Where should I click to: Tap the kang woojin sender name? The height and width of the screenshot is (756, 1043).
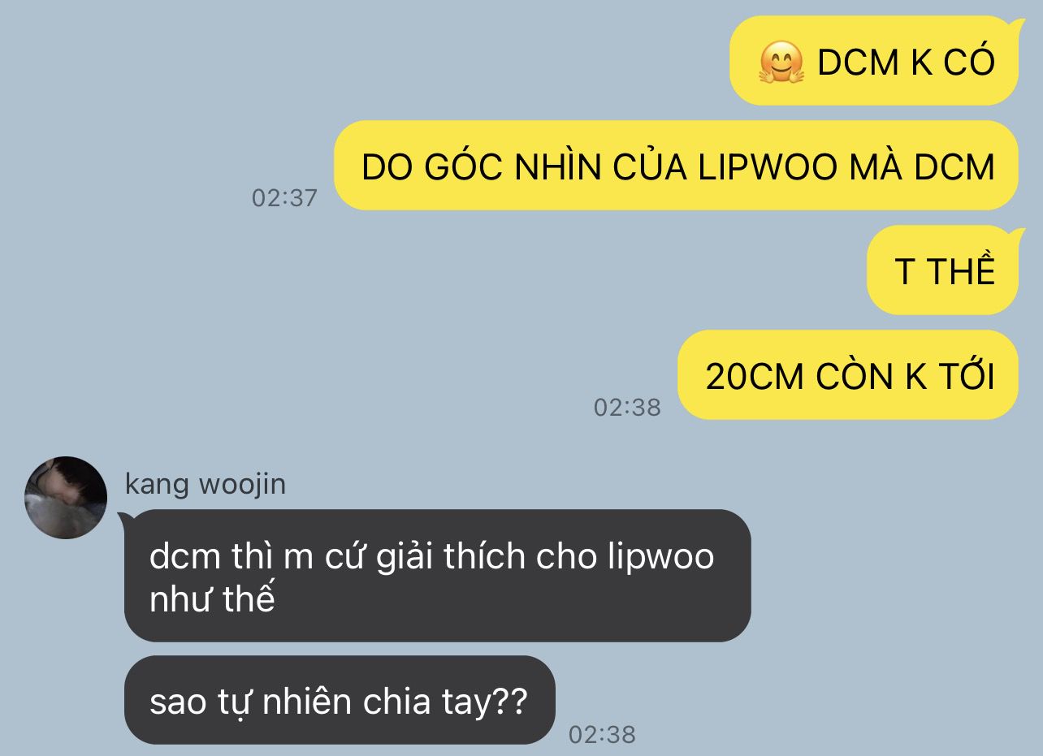206,485
